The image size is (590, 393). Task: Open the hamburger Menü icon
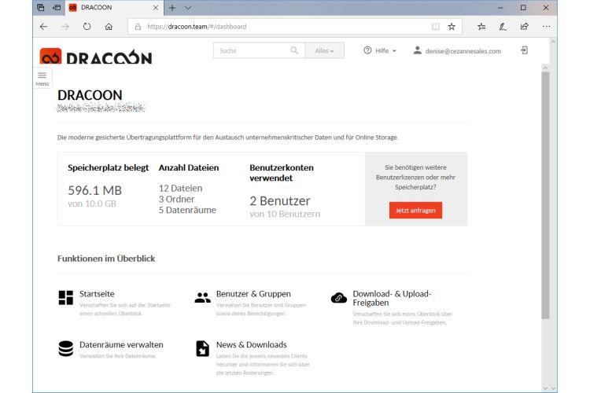pyautogui.click(x=42, y=75)
